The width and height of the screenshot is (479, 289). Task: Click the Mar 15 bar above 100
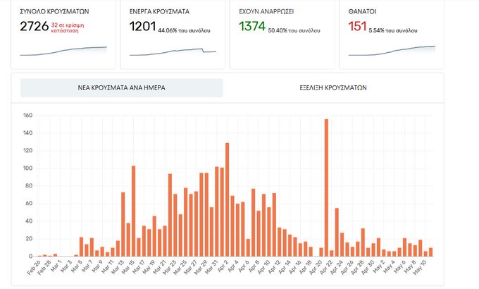[133, 211]
